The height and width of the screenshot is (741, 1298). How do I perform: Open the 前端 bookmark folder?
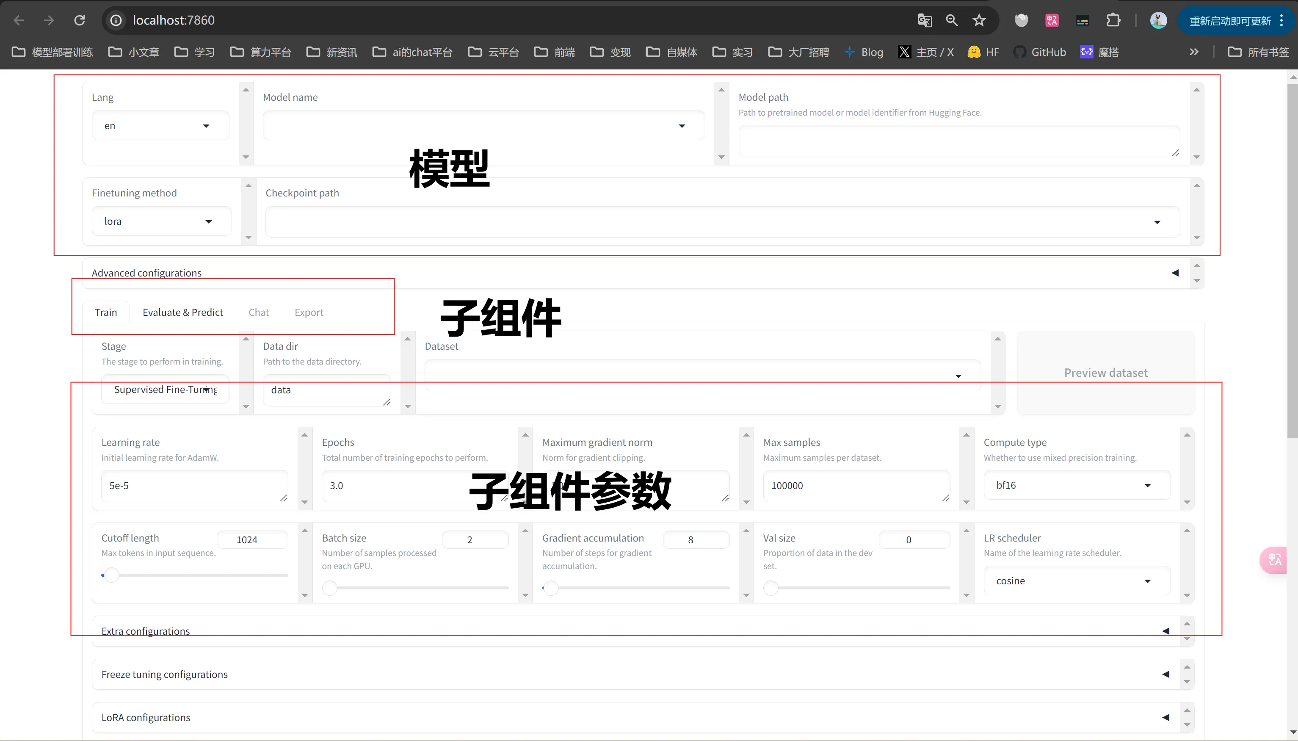(x=555, y=52)
